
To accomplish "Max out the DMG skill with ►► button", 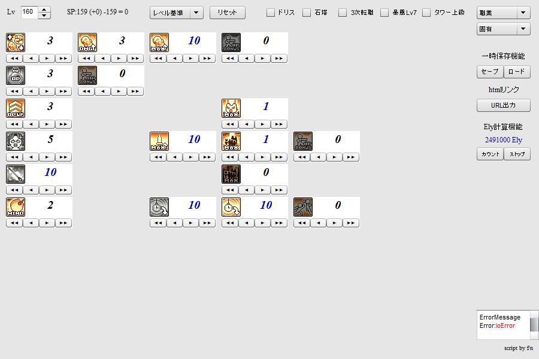I will point(135,59).
